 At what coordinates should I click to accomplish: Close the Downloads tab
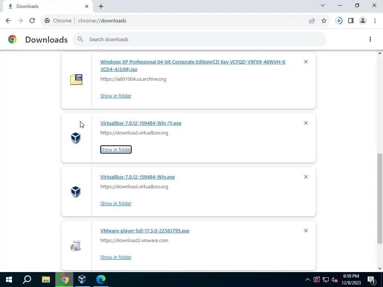coord(87,6)
